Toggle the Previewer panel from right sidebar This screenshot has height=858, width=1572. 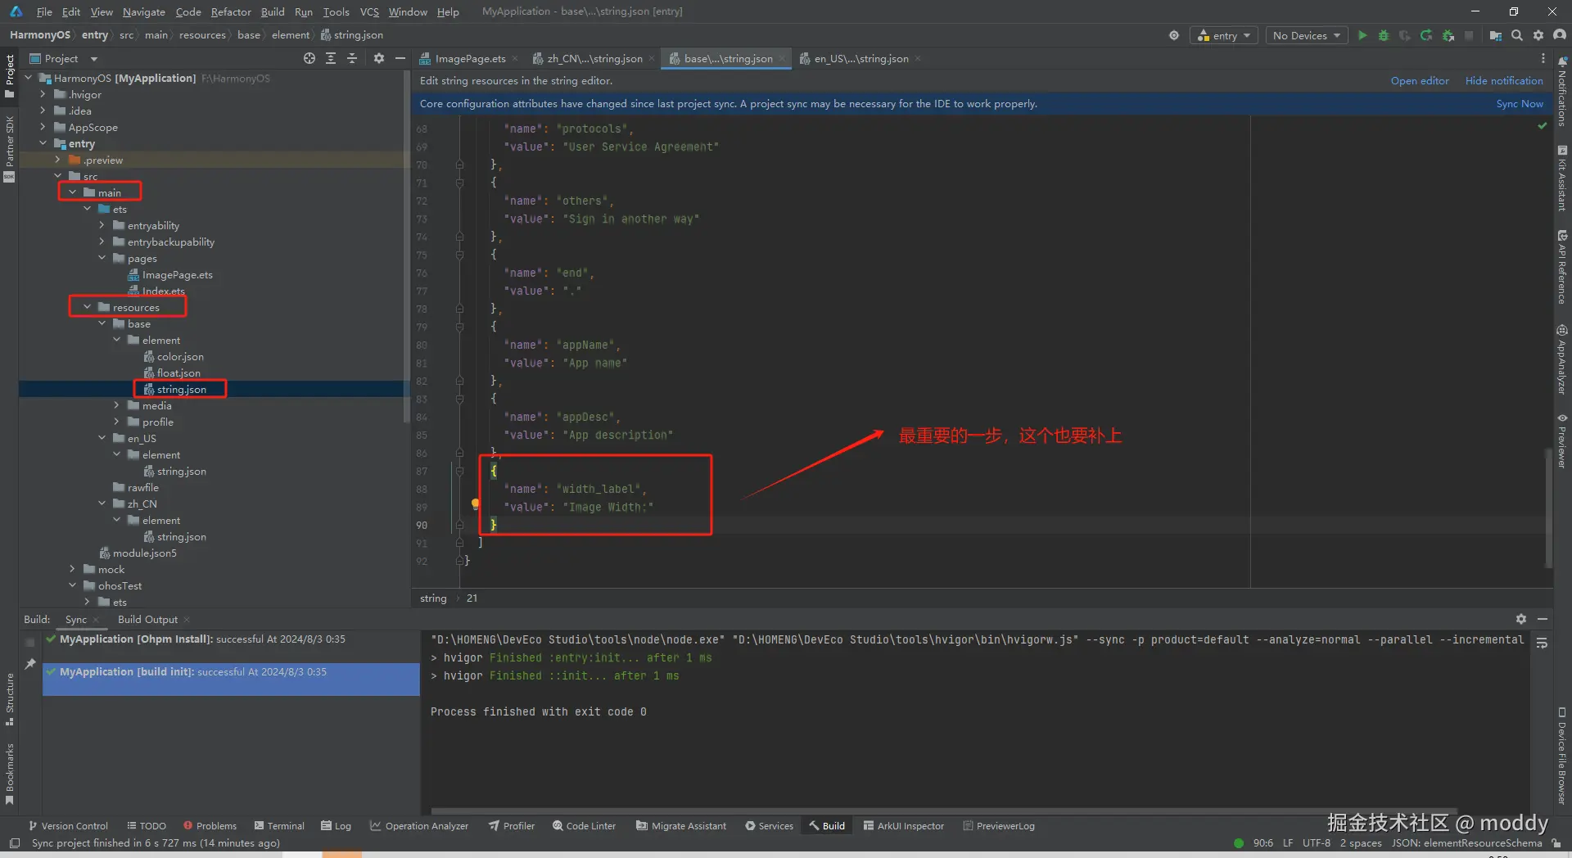1562,440
